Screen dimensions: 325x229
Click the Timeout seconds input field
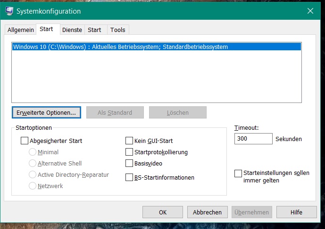[253, 138]
